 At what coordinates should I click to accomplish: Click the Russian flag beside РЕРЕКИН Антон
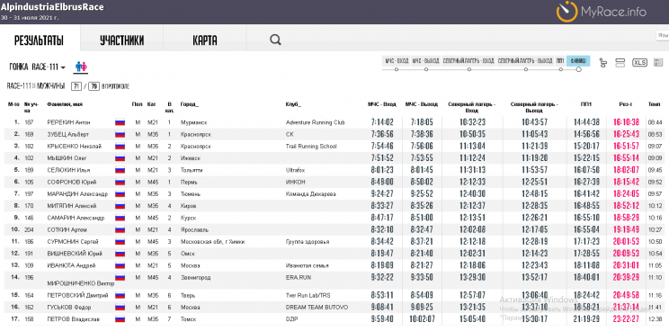(120, 122)
